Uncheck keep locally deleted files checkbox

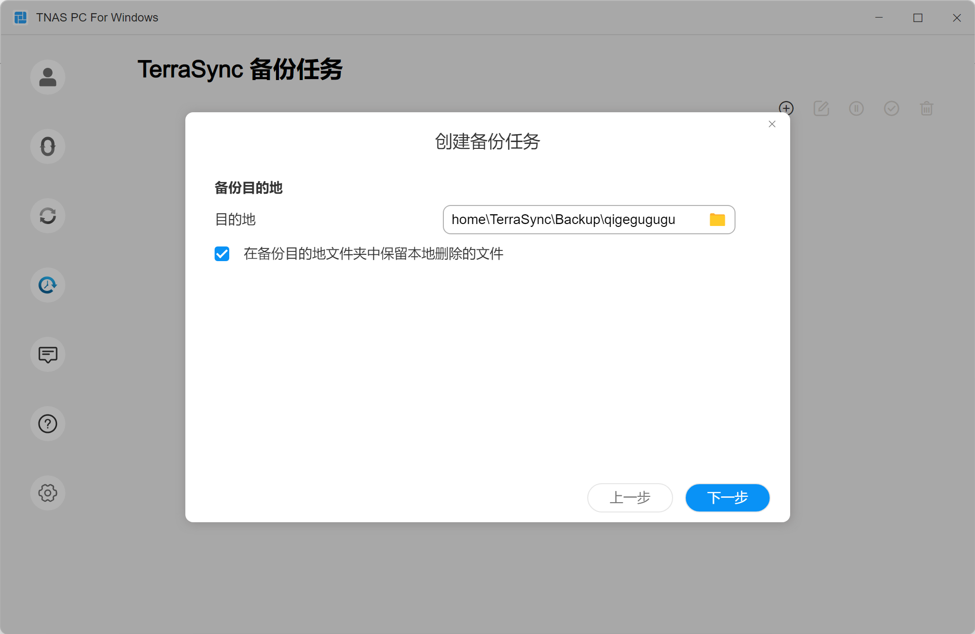(222, 254)
